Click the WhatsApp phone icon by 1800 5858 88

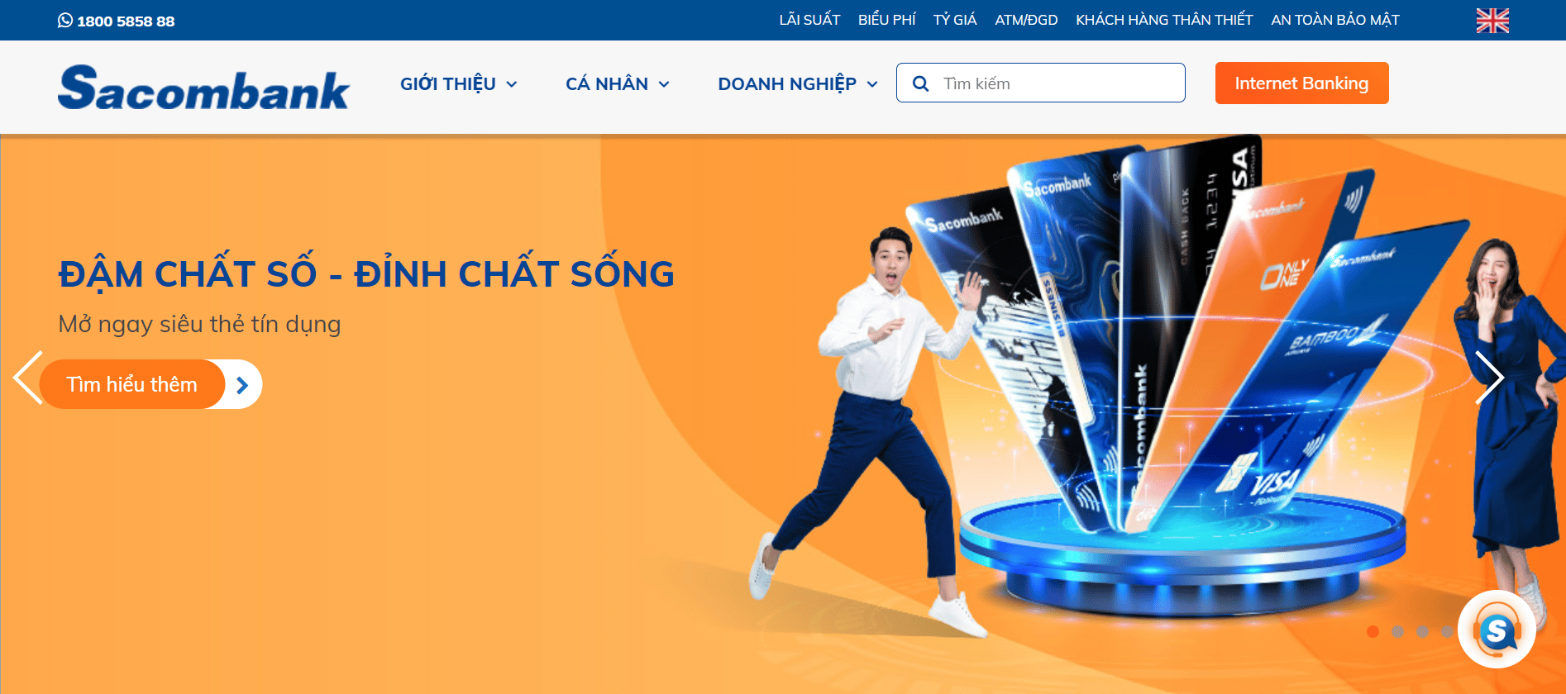[x=64, y=21]
